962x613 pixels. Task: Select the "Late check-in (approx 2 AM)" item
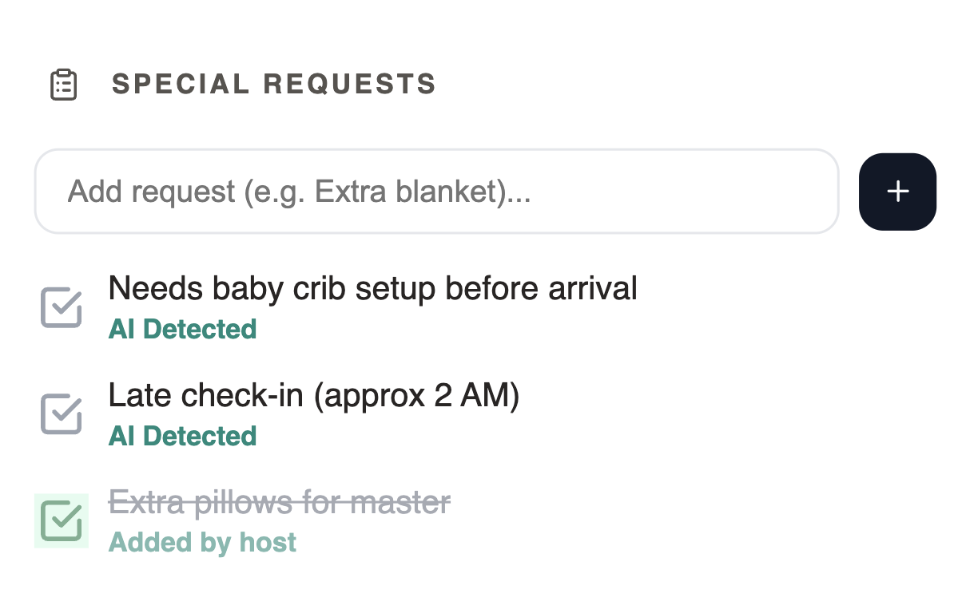(x=314, y=395)
